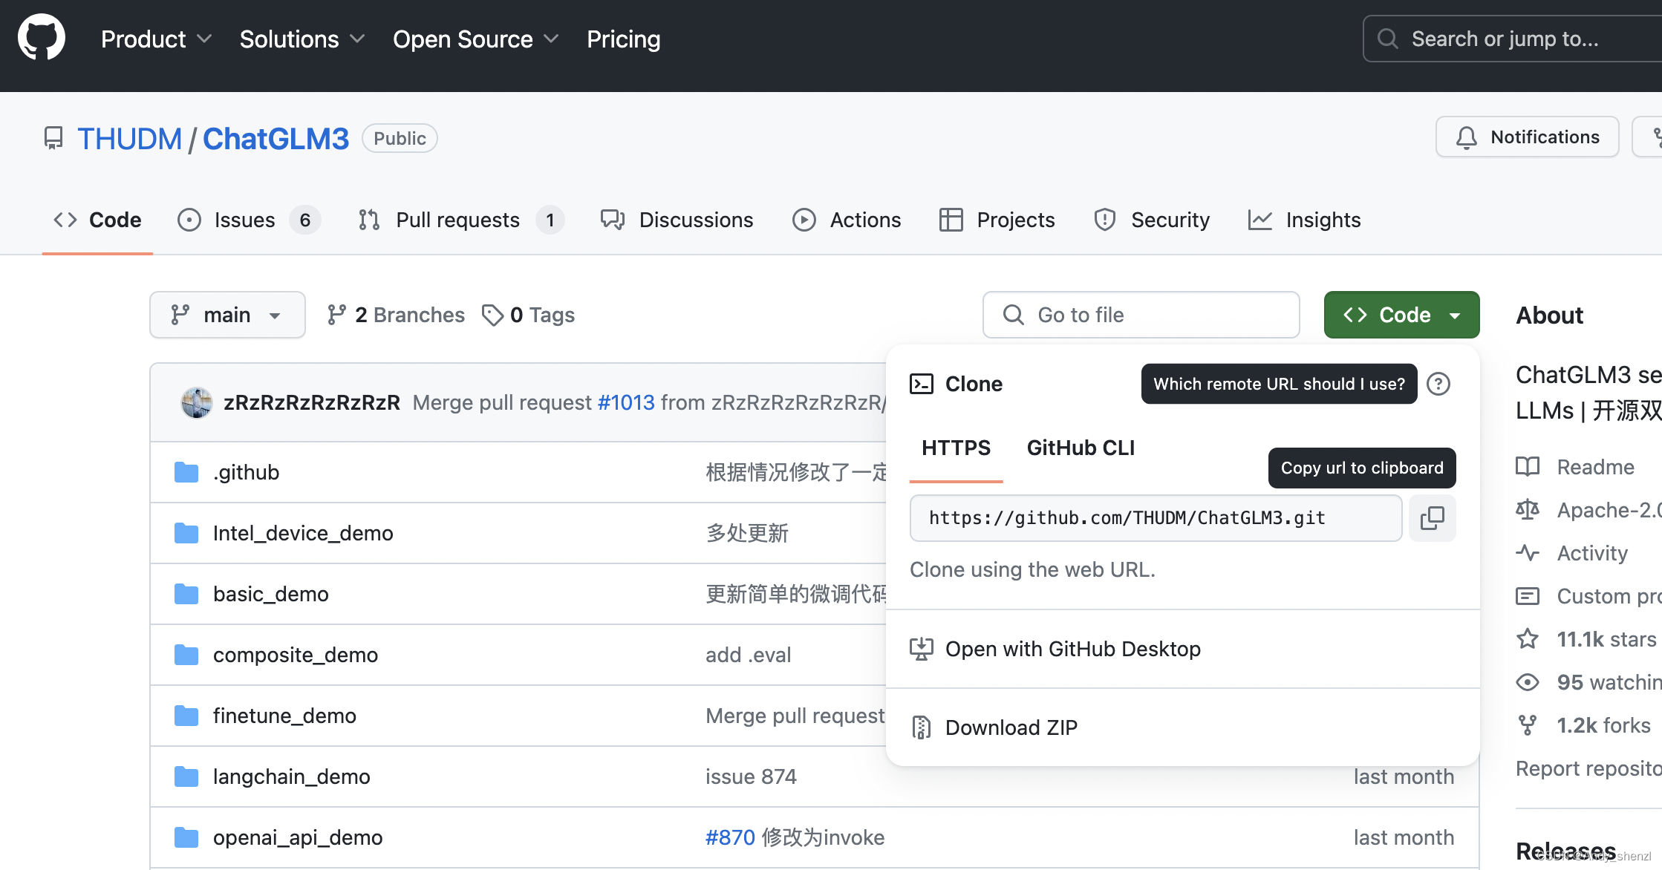Switch to the Issues tab
The height and width of the screenshot is (870, 1662).
coord(249,220)
